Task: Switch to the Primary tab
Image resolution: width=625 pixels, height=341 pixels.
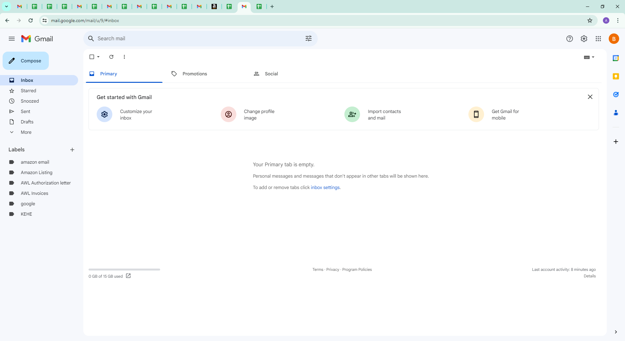Action: point(124,74)
